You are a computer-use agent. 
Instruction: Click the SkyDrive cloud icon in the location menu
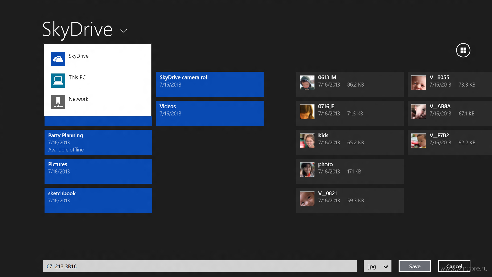tap(58, 59)
